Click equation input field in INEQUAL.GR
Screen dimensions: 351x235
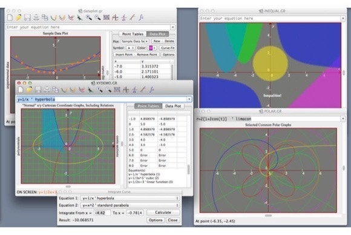(x=270, y=18)
